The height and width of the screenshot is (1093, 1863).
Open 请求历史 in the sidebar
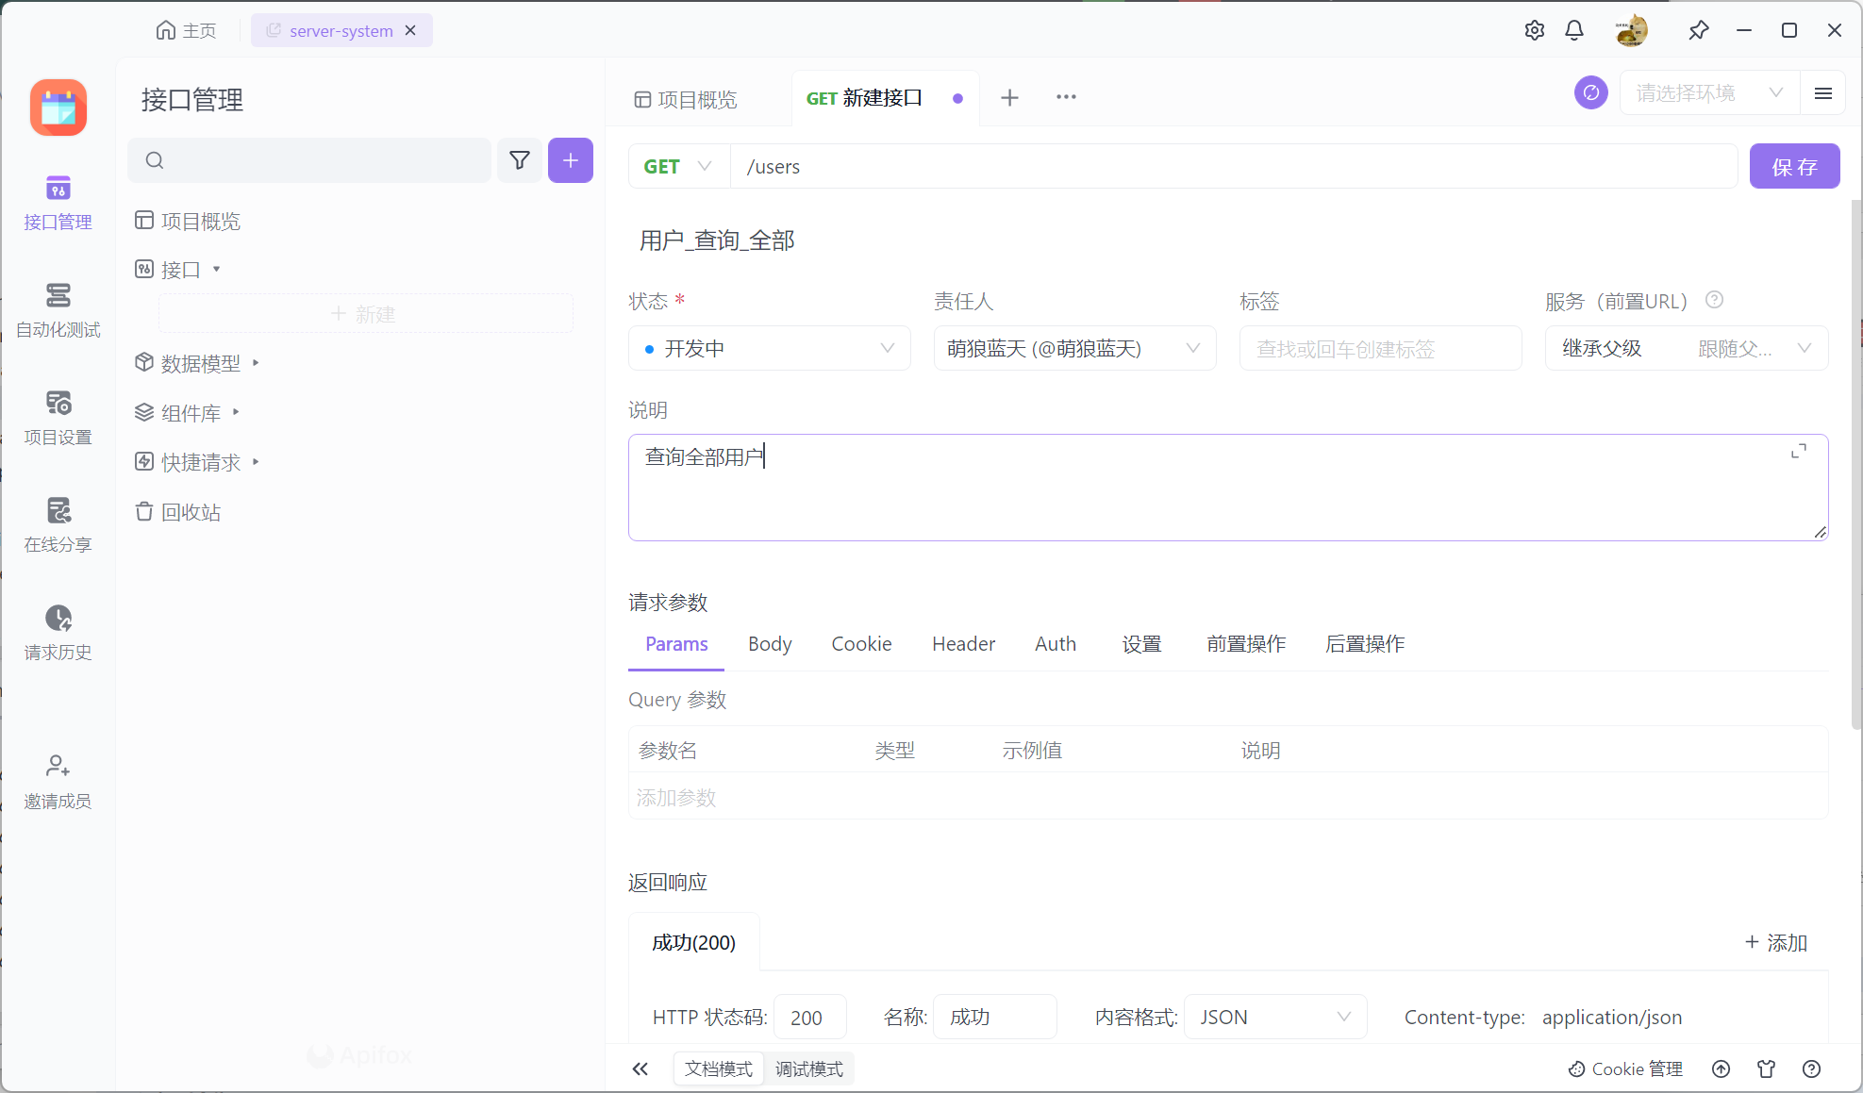[58, 633]
